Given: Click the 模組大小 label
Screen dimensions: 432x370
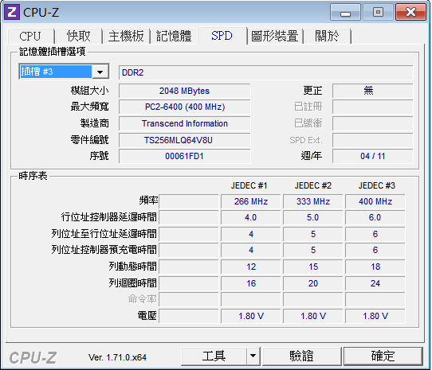Looking at the screenshot, I should [x=89, y=91].
